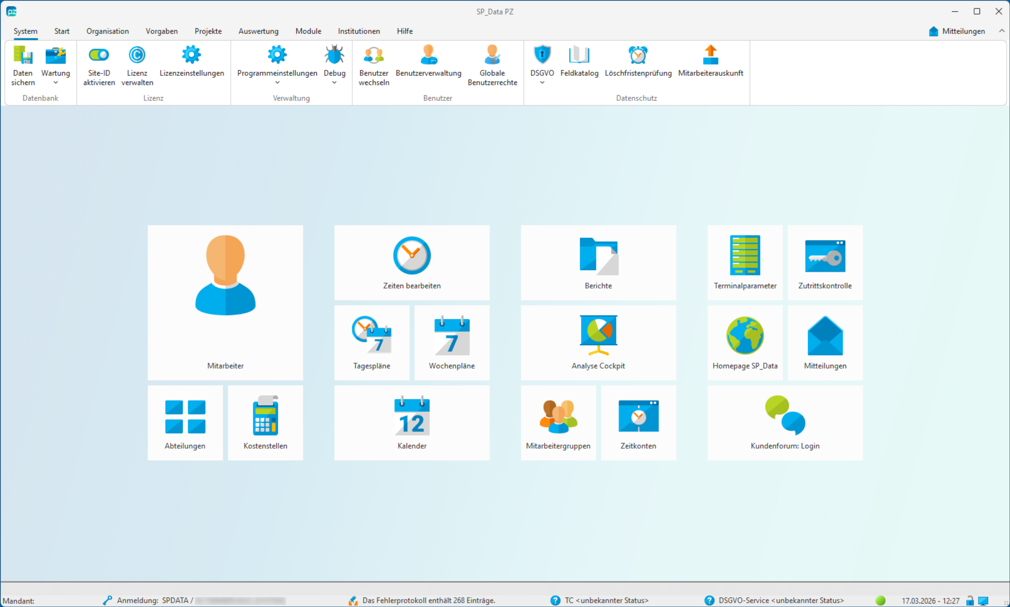Screen dimensions: 1010x607
Task: Expand the Wartung dropdown
Action: point(56,83)
